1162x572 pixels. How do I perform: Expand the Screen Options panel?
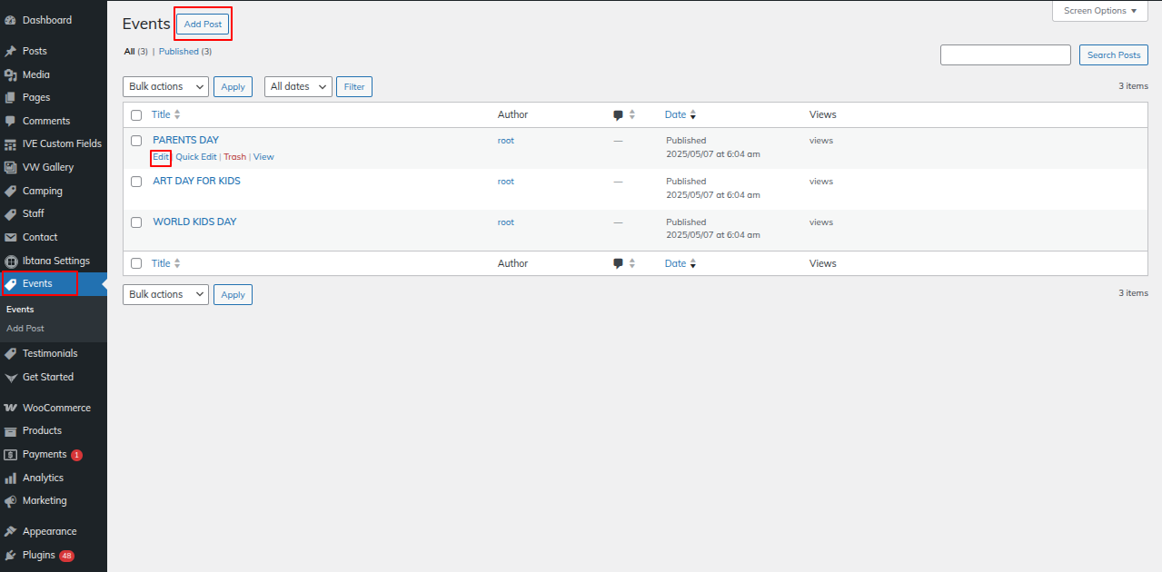pos(1099,11)
